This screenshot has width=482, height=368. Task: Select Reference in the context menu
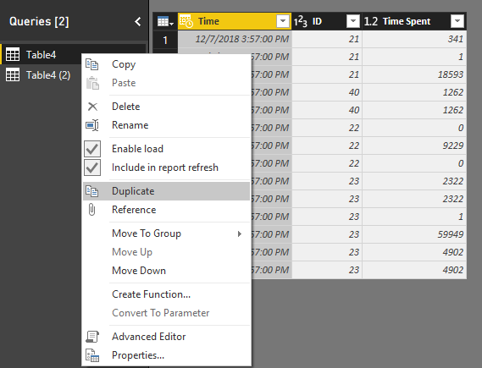click(x=166, y=210)
